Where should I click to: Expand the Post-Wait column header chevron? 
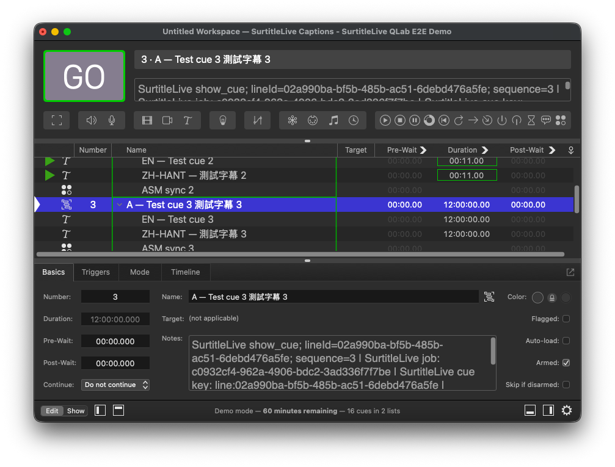click(x=552, y=150)
